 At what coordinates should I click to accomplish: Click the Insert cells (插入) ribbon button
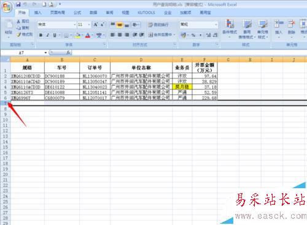(279, 29)
